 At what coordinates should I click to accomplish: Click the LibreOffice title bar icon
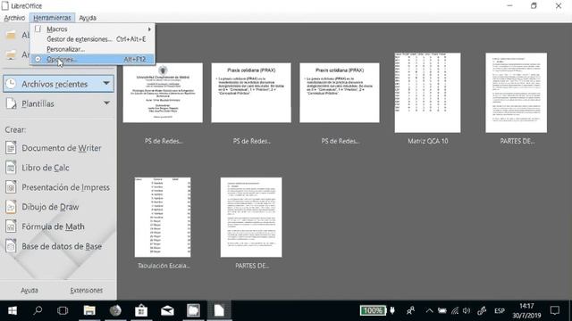click(x=5, y=5)
